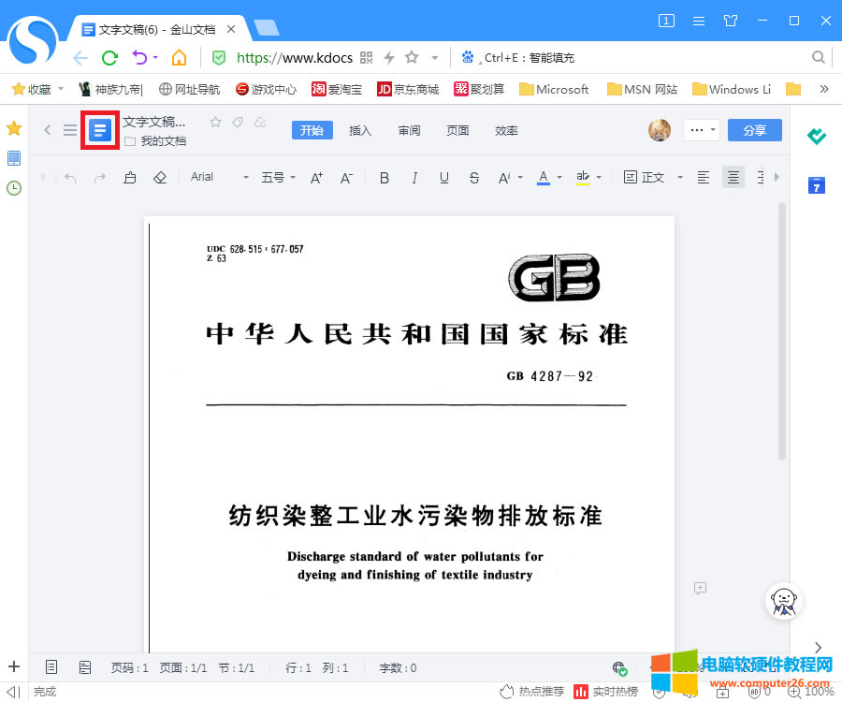
Task: Toggle underline on selected text
Action: pos(444,177)
